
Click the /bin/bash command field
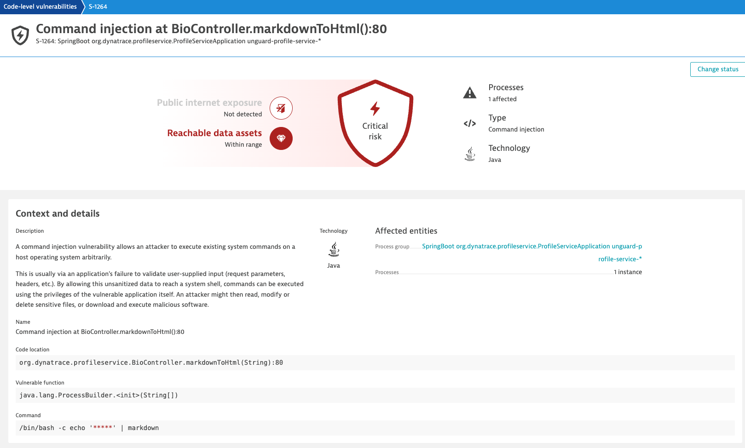[x=375, y=428]
